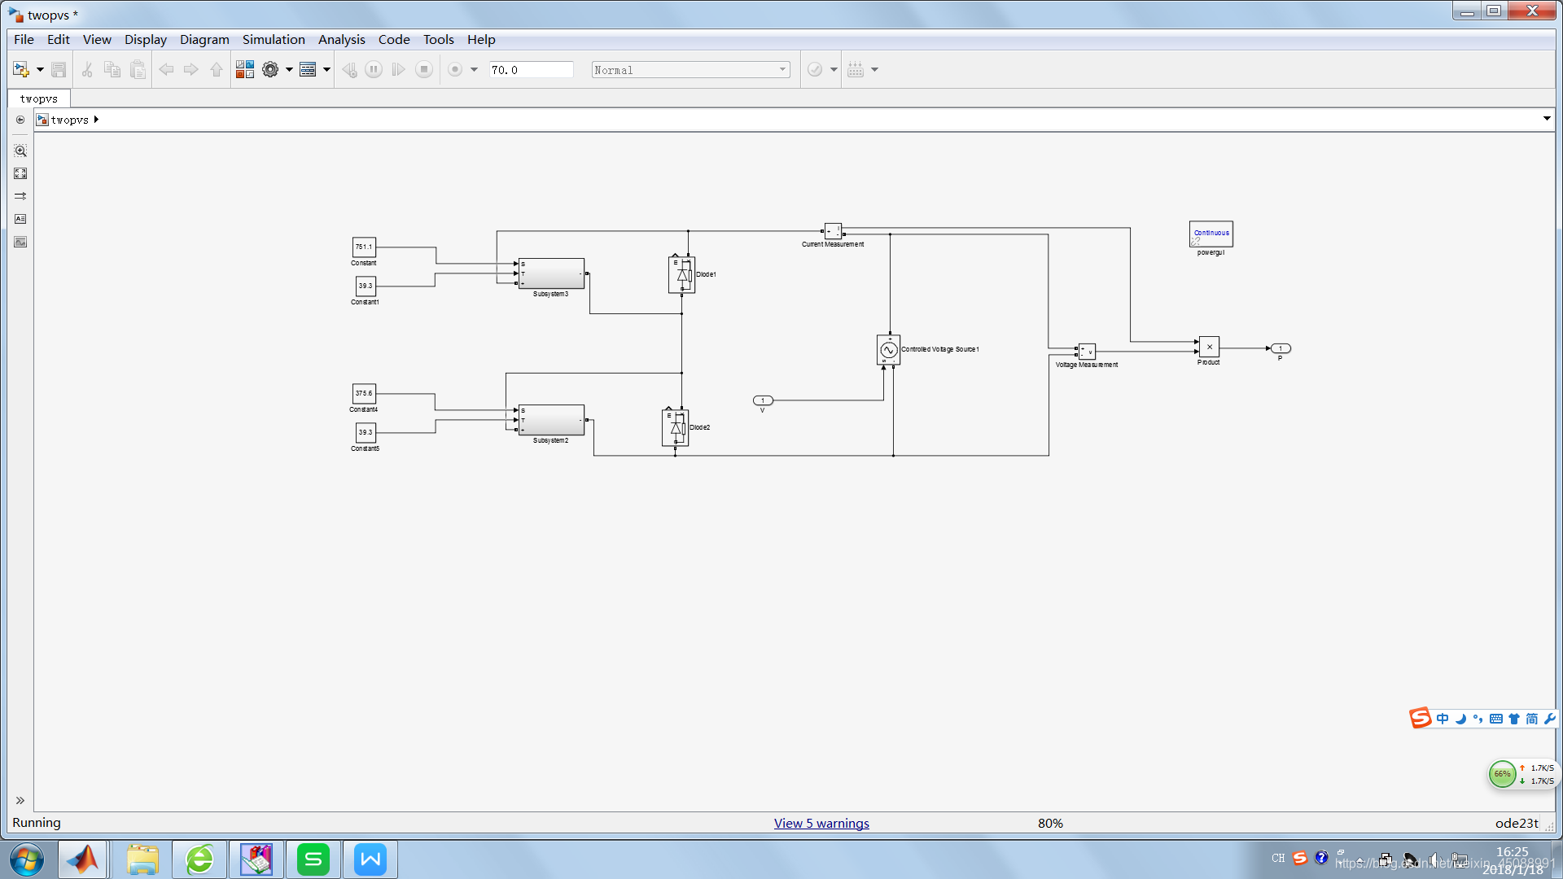Open the Analysis menu

tap(341, 38)
